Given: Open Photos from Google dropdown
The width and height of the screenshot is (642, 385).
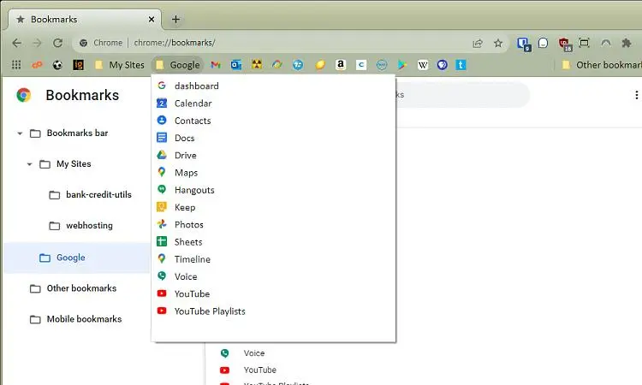Looking at the screenshot, I should point(273,224).
